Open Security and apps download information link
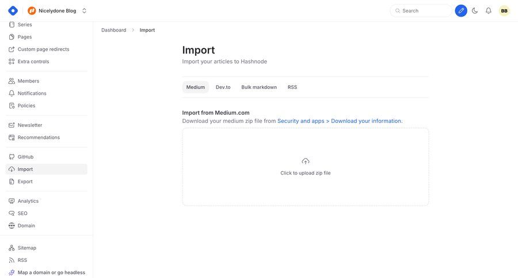 pos(340,121)
